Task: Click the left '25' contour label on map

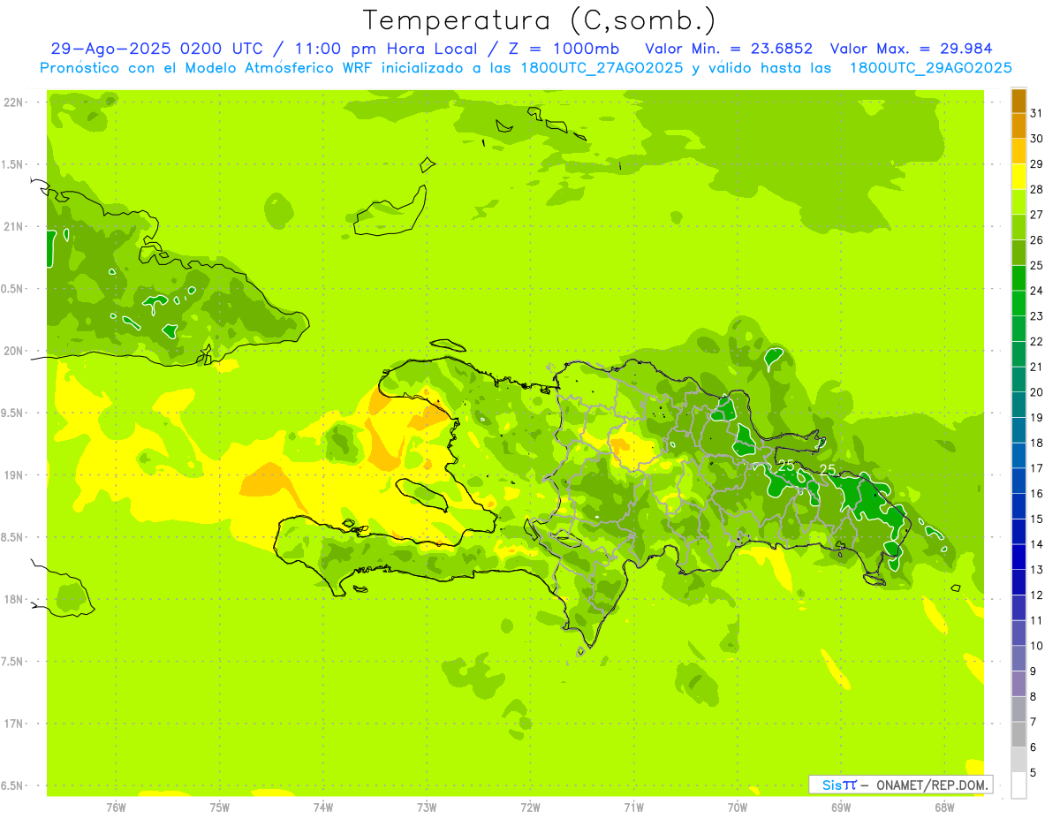Action: (x=785, y=464)
